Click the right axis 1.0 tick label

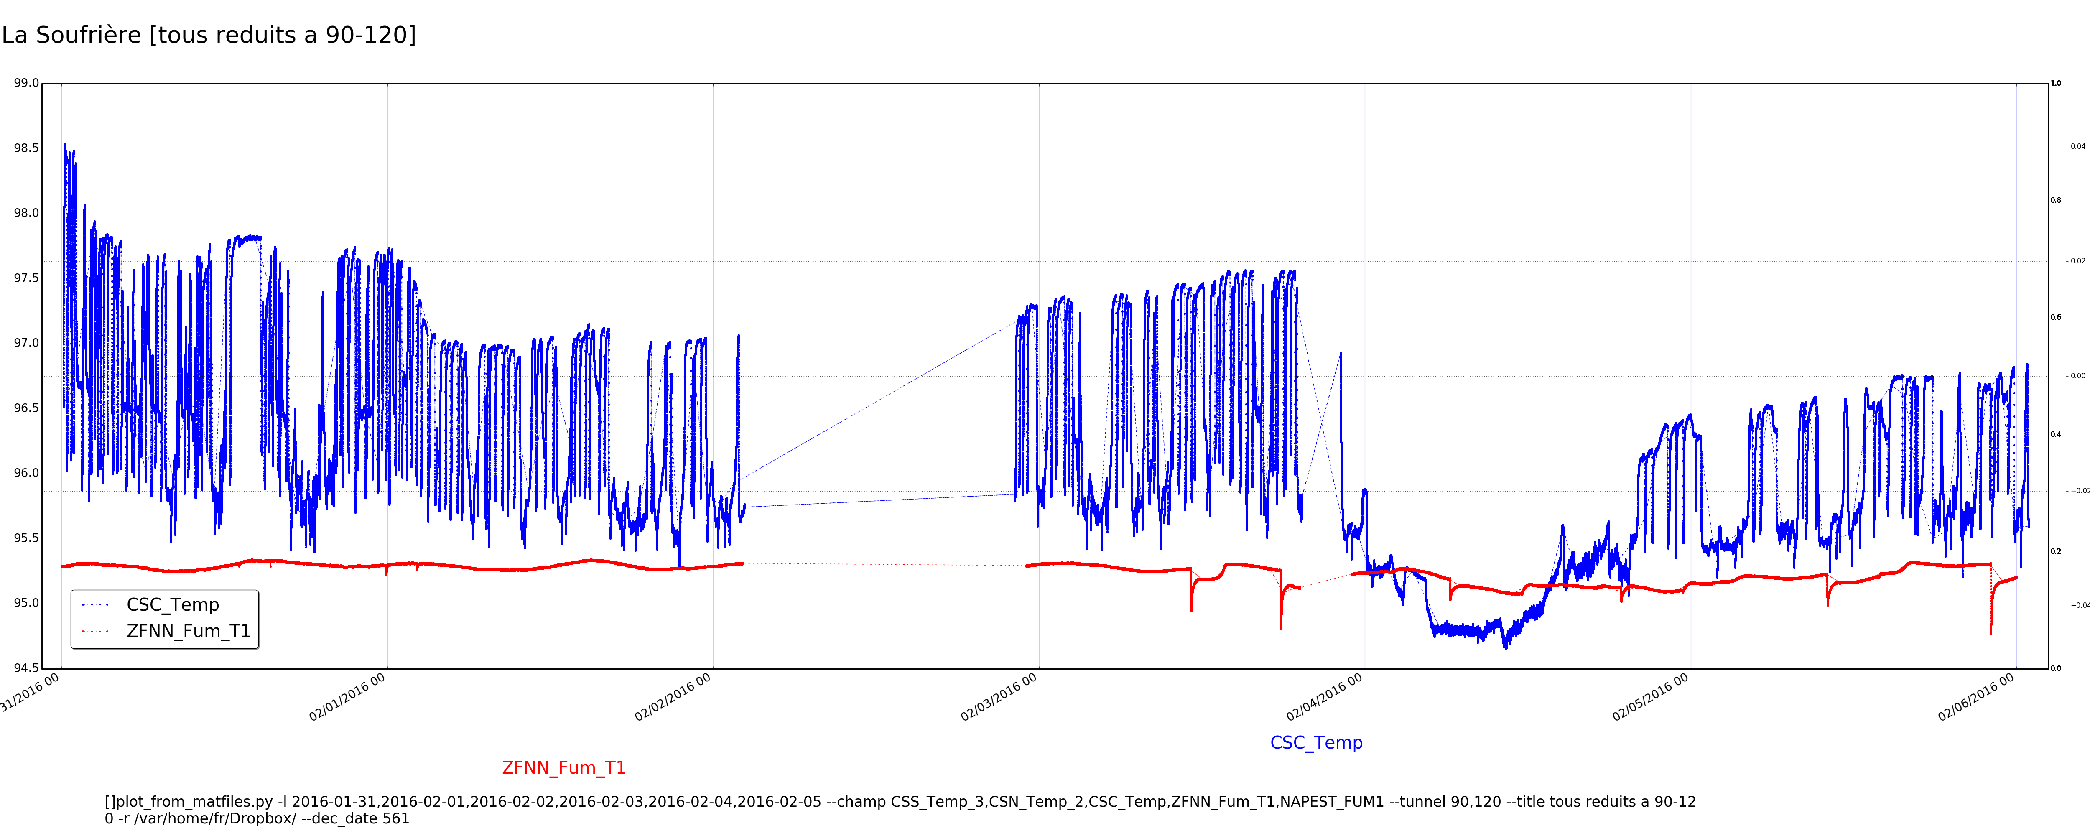(x=2056, y=83)
